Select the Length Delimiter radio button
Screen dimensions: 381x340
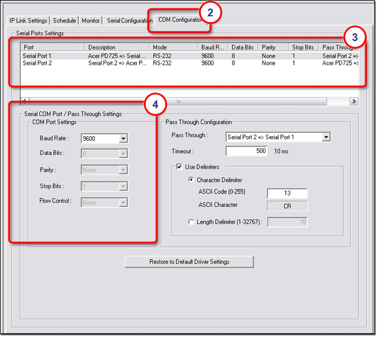pos(192,223)
